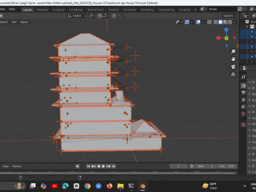Open the shading options dropdown arrow
The width and height of the screenshot is (256, 192).
click(x=235, y=22)
